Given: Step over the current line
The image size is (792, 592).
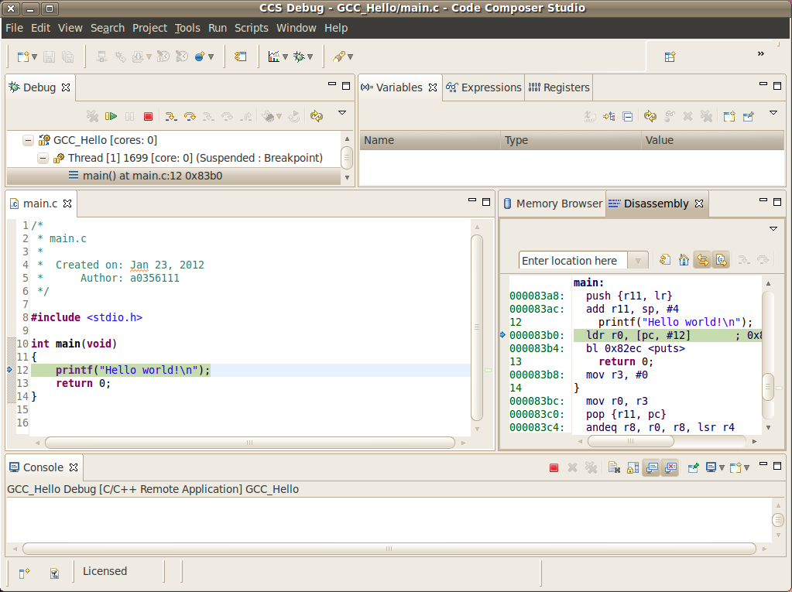Looking at the screenshot, I should click(189, 116).
